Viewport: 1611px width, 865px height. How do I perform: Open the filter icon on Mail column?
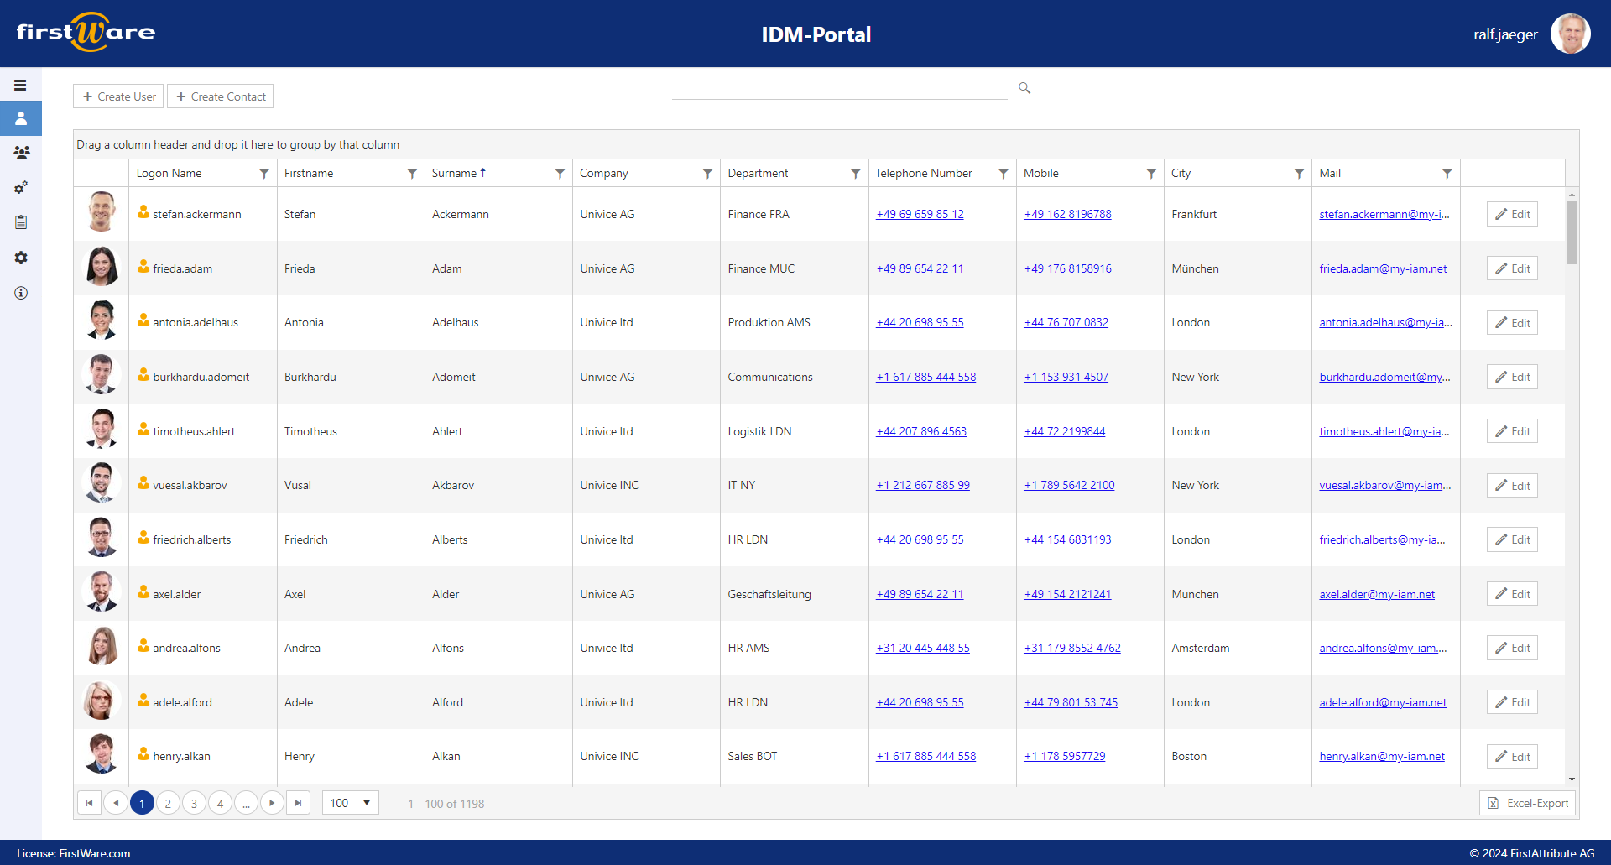pyautogui.click(x=1447, y=173)
